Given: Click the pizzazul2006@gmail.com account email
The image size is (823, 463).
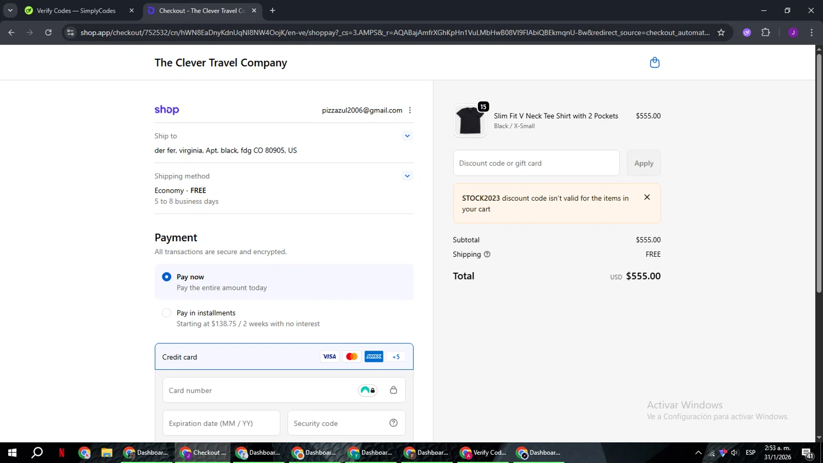Looking at the screenshot, I should coord(362,110).
